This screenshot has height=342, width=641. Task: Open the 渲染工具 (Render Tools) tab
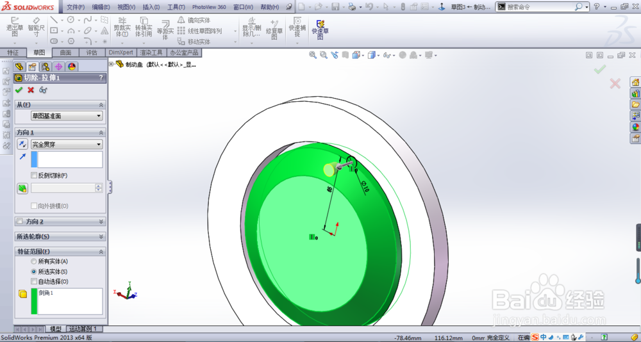[x=151, y=53]
